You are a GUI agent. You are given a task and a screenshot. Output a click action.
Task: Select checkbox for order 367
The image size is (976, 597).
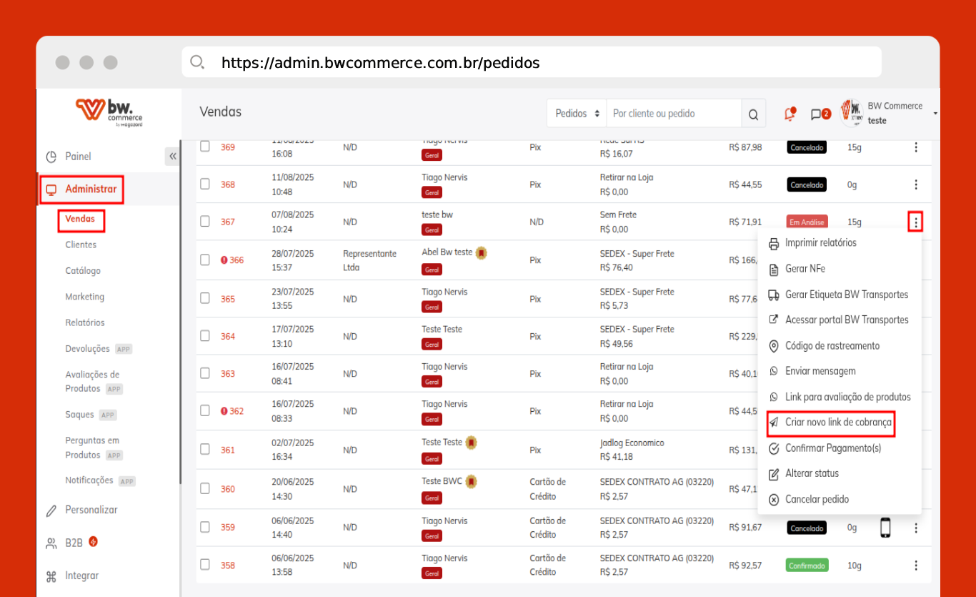point(205,222)
